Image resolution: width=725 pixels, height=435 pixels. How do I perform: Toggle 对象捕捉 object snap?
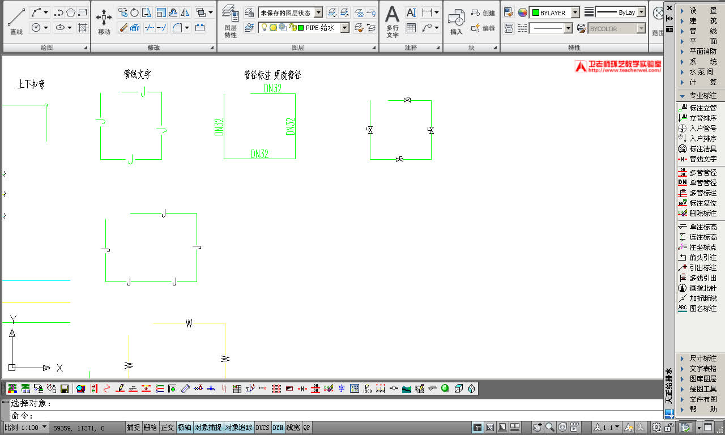[208, 428]
